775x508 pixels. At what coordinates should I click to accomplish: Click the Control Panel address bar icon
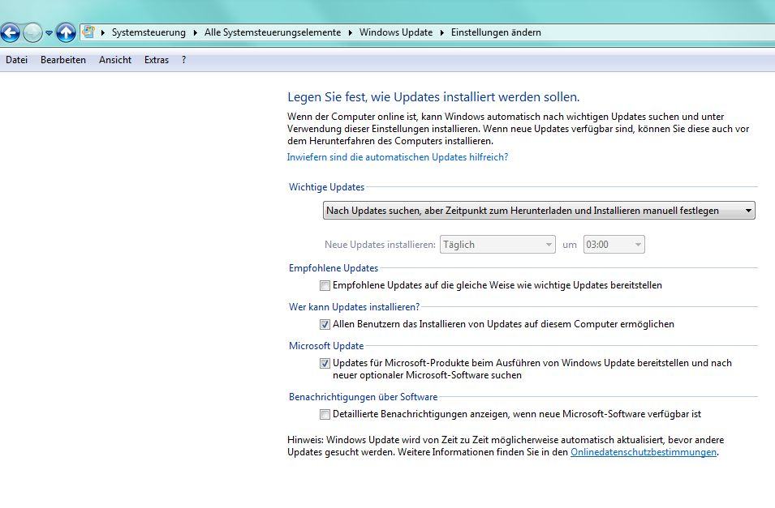pos(88,32)
